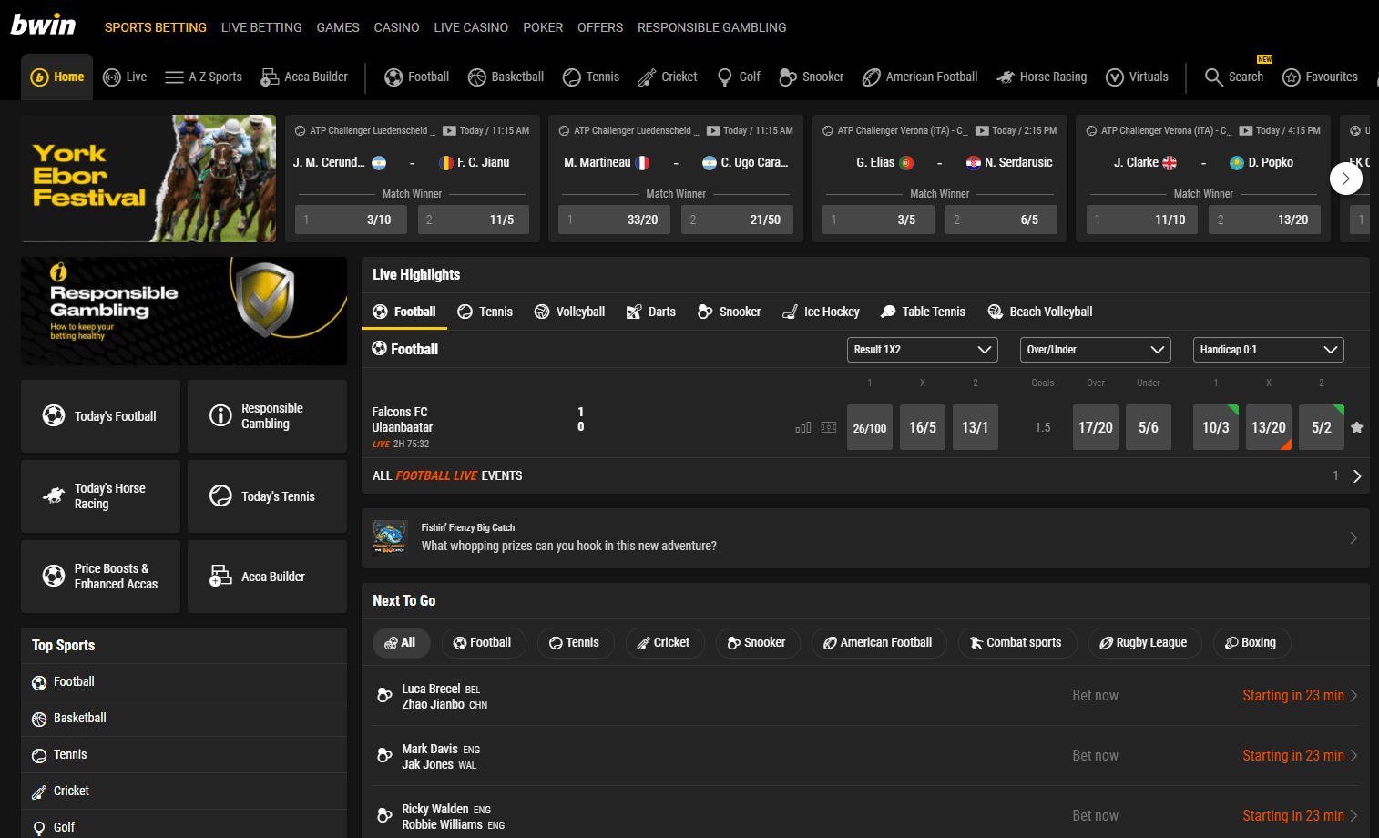The image size is (1379, 838).
Task: Open Today's Tennis tile
Action: [x=267, y=496]
